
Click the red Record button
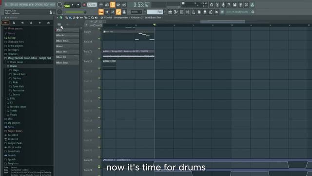tap(84, 4)
